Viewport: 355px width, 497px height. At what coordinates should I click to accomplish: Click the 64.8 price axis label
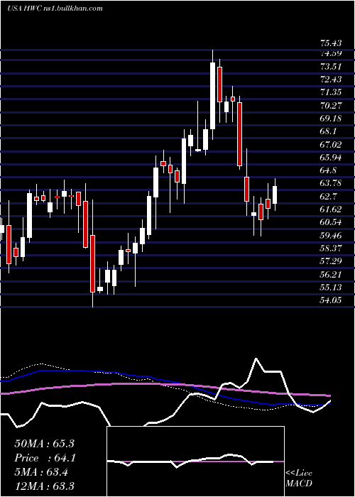pyautogui.click(x=329, y=170)
